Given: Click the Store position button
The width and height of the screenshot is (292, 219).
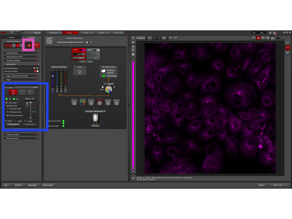Looking at the screenshot, I should coord(13,124).
